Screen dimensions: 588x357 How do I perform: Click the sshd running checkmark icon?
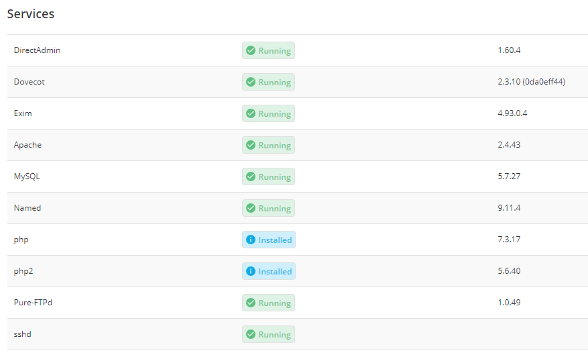coord(251,334)
